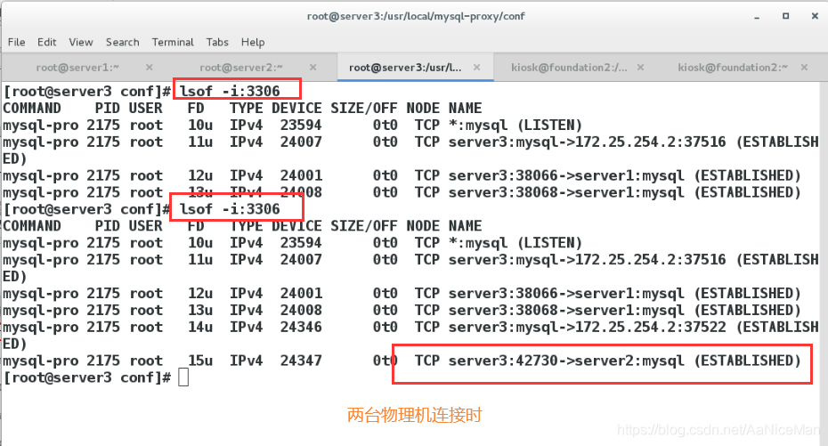Switch to the root@server2:~ tab
This screenshot has width=828, height=446.
pos(241,68)
